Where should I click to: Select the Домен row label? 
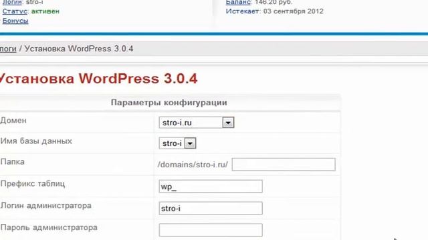[13, 120]
